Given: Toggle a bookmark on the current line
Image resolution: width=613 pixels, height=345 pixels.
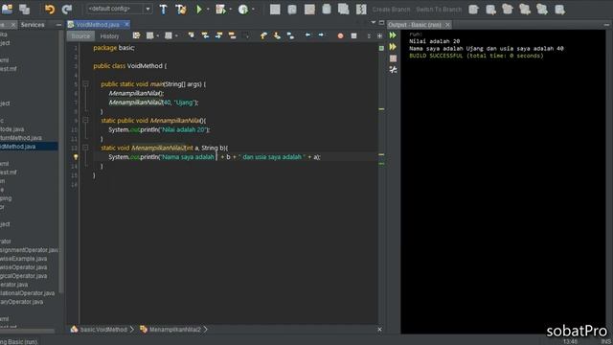Looking at the screenshot, I should coord(290,35).
